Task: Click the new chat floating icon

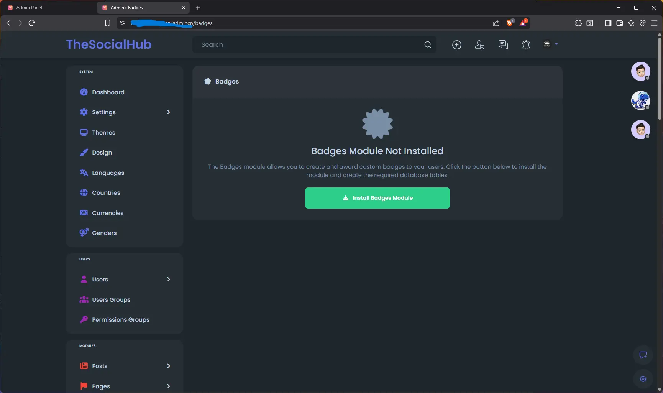Action: click(643, 355)
